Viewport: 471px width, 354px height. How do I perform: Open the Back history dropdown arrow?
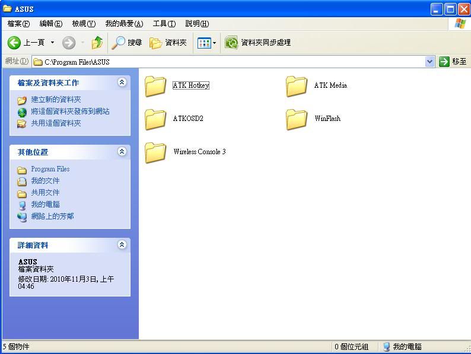click(52, 43)
